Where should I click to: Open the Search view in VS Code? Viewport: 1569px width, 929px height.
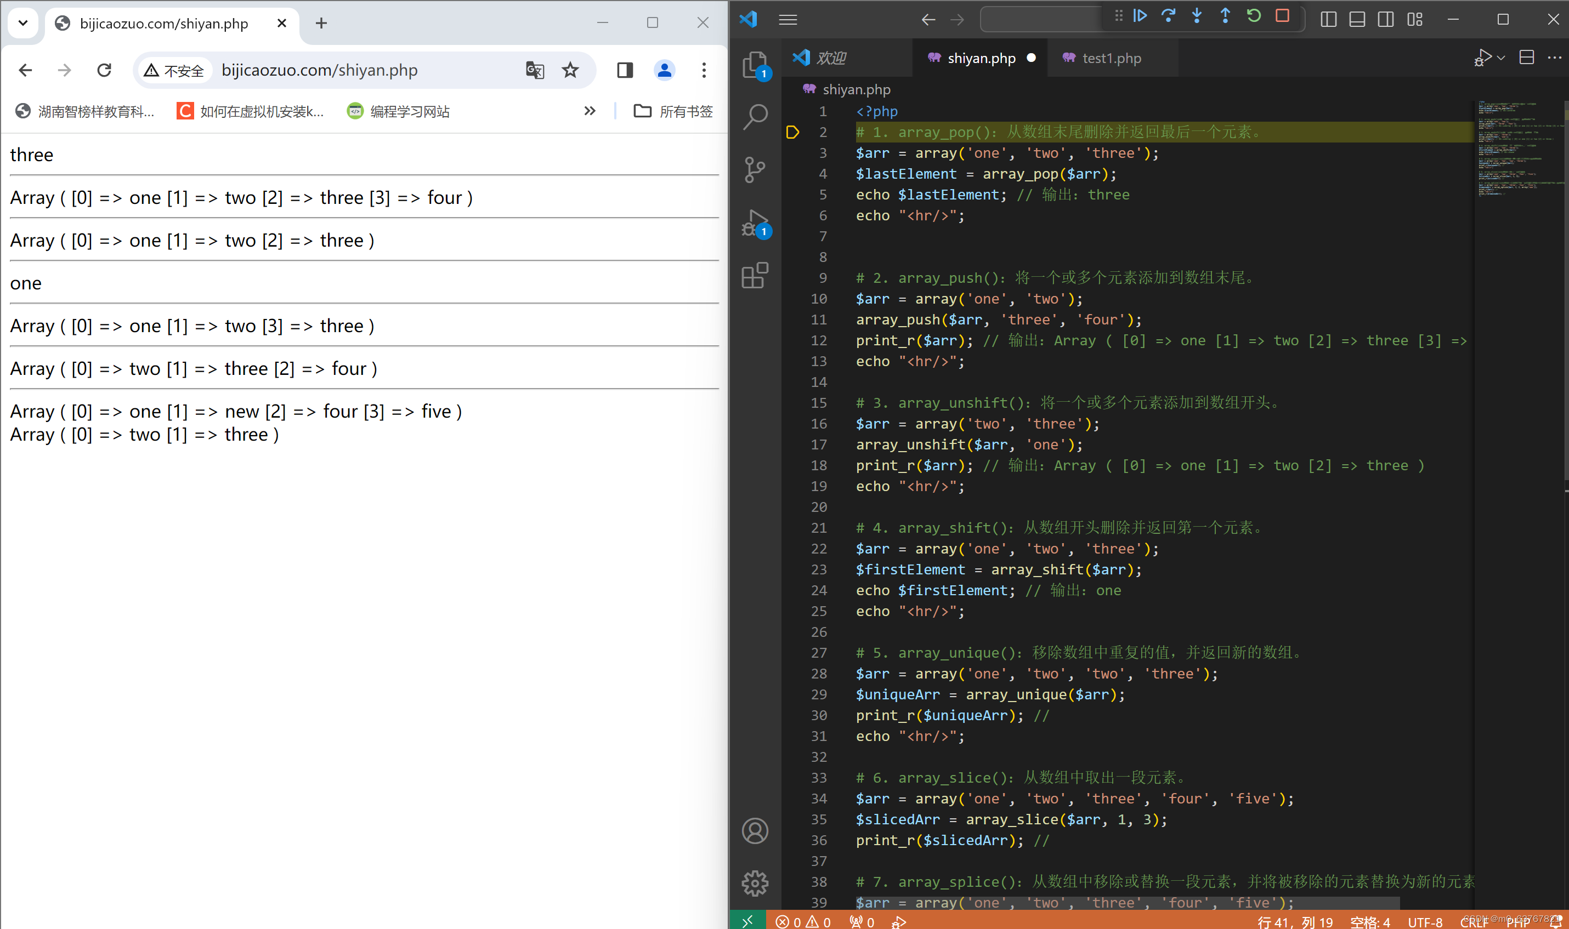coord(755,116)
